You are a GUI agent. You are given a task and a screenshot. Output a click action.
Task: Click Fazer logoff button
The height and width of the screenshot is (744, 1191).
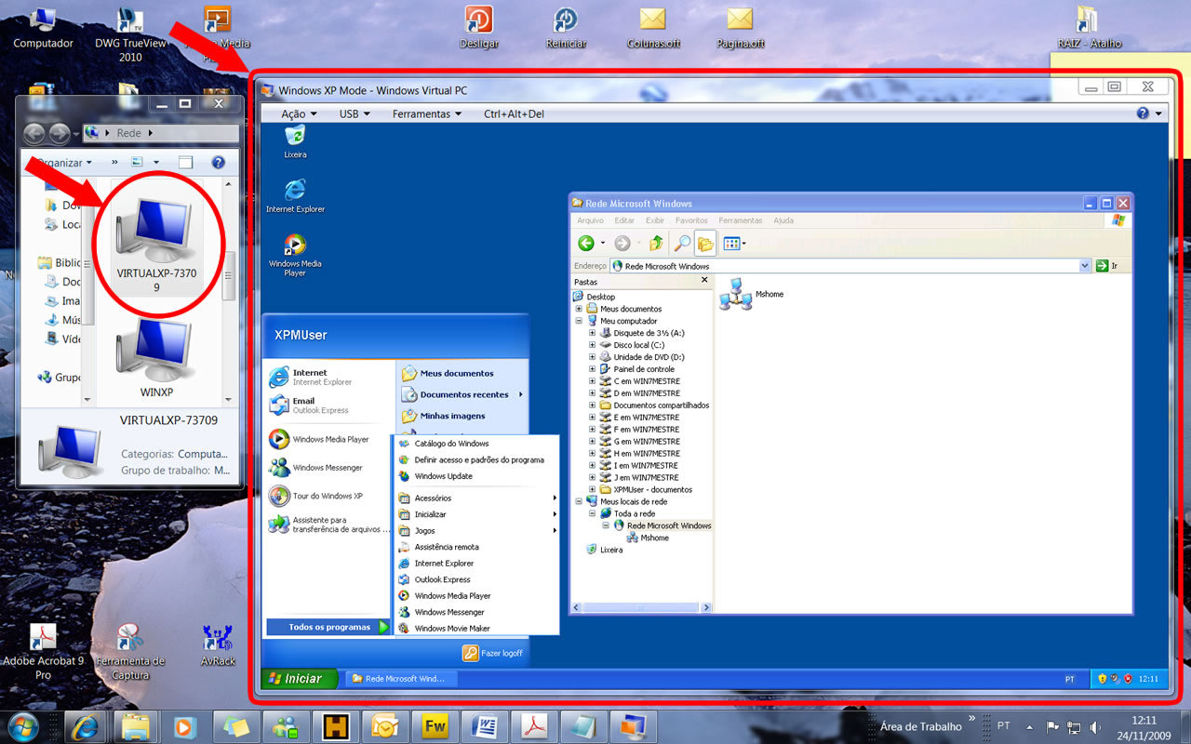(x=493, y=653)
